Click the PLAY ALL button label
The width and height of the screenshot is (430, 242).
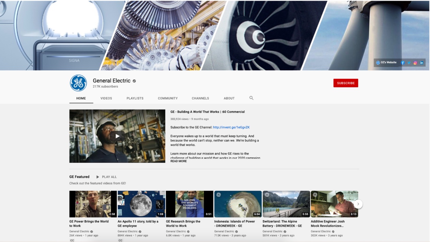[109, 177]
